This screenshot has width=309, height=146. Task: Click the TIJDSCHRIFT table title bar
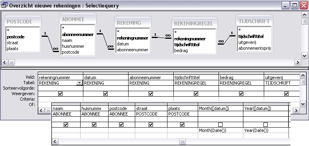(x=254, y=21)
